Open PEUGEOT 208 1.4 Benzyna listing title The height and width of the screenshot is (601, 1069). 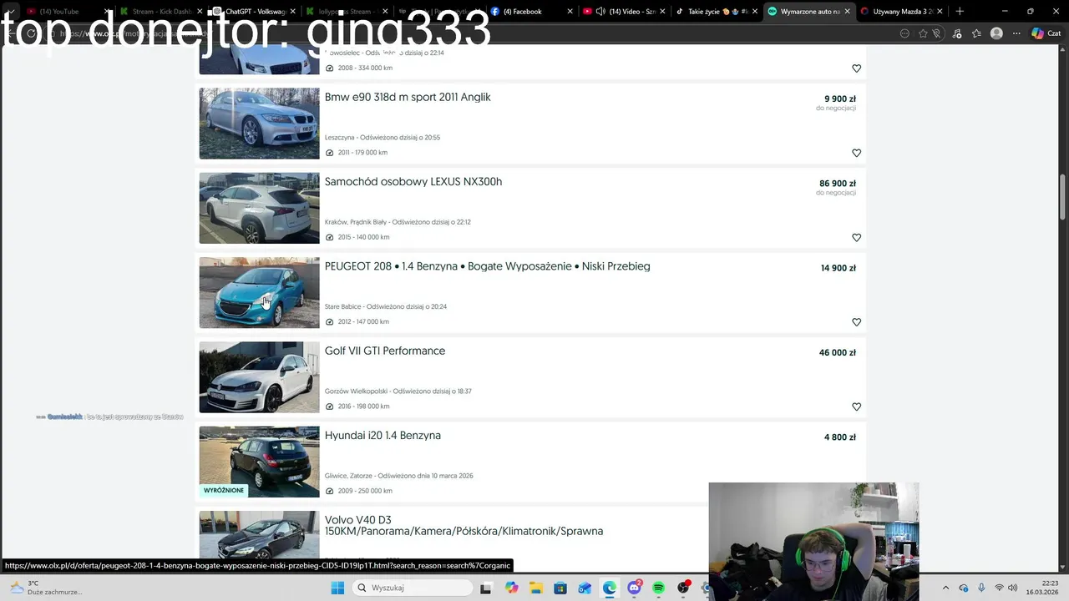tap(487, 266)
